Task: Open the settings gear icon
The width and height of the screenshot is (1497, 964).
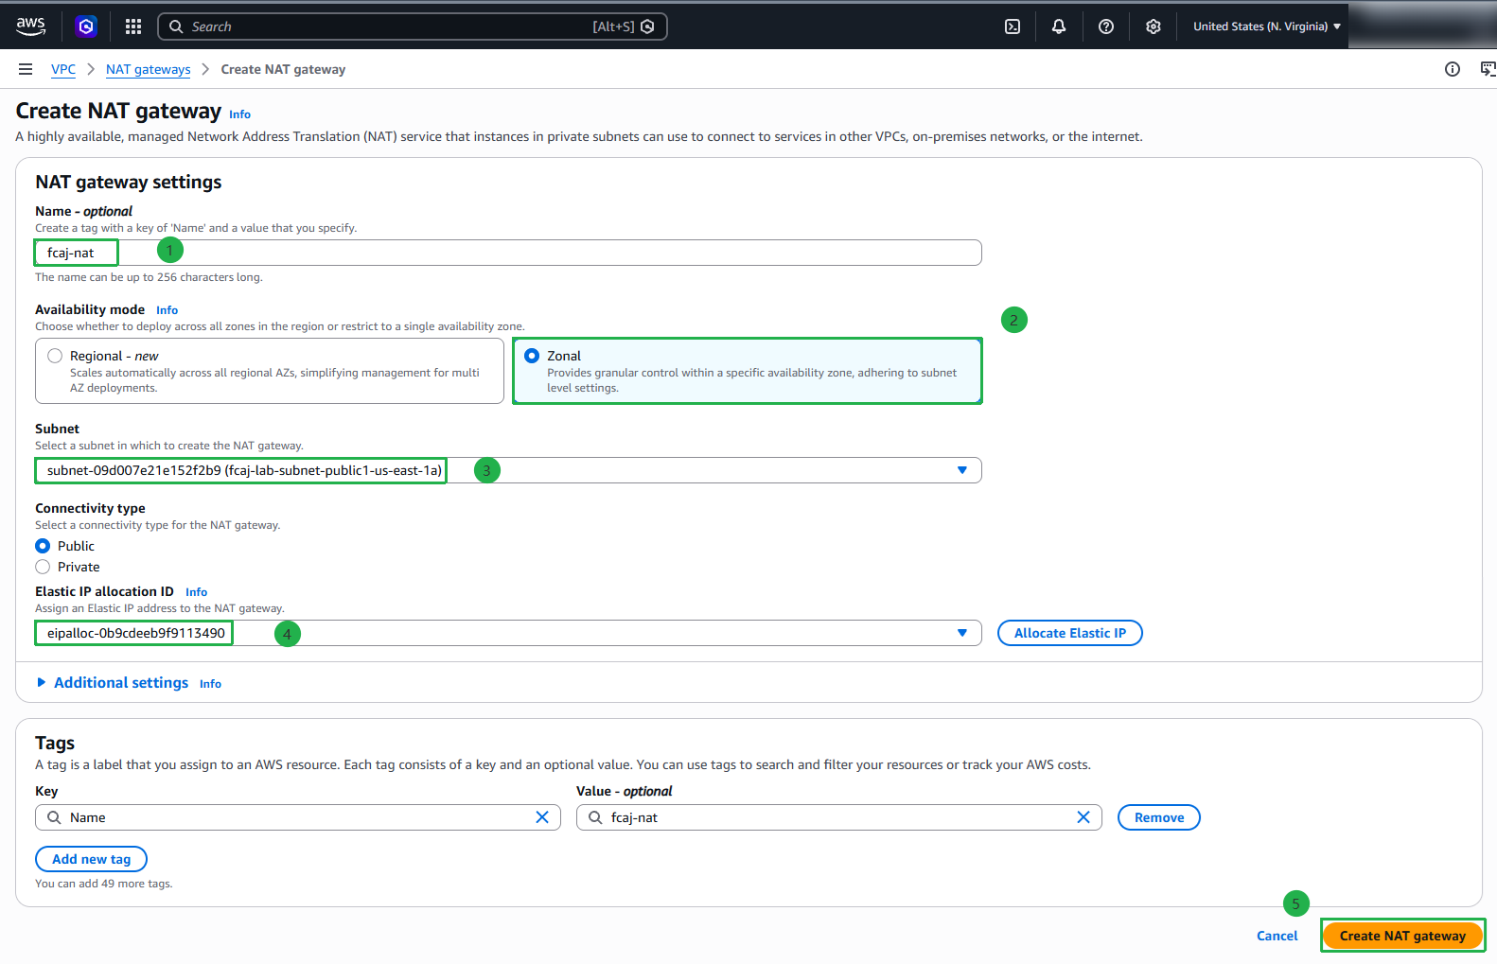Action: click(1154, 26)
